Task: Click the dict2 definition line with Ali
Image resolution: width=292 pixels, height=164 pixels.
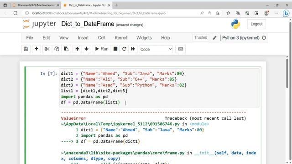Action: 119,79
